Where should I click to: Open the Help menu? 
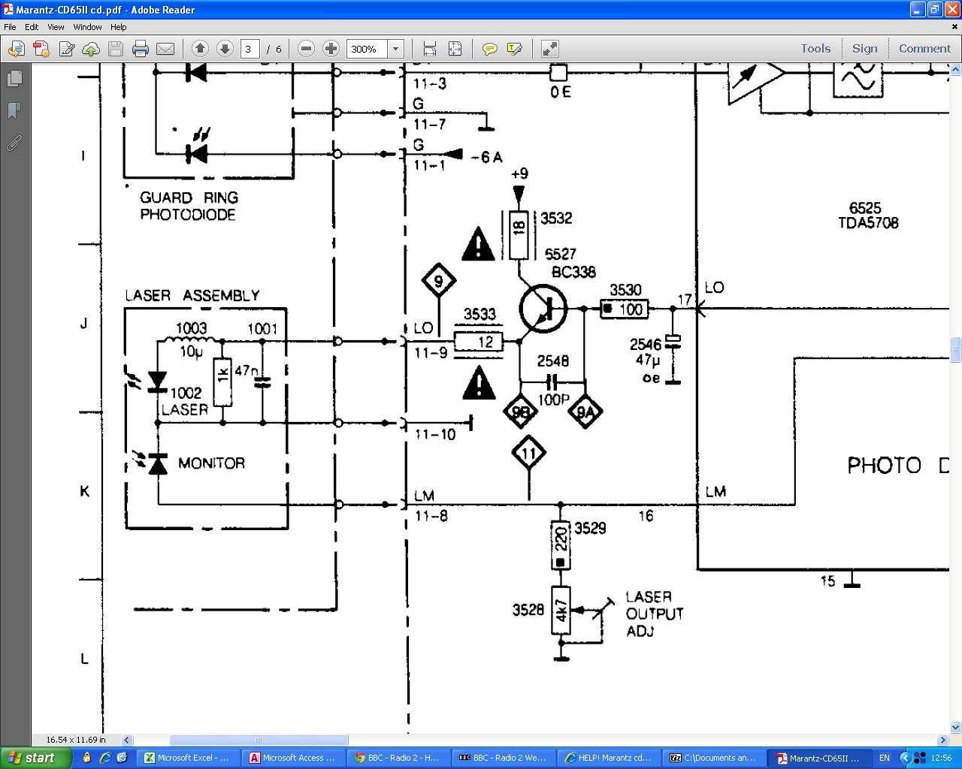119,26
